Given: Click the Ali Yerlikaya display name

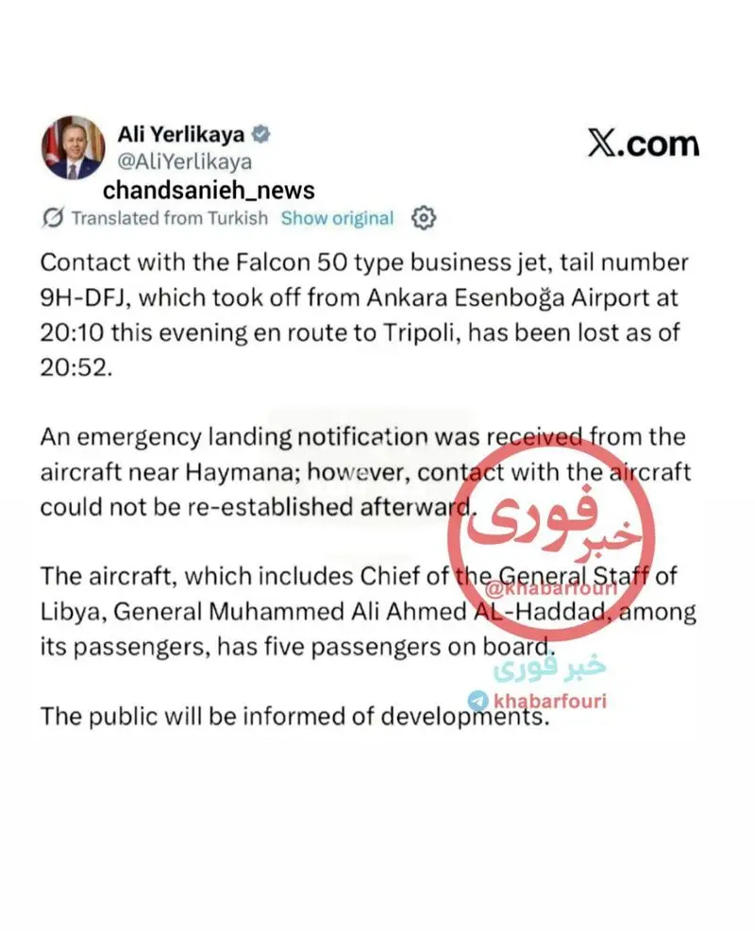Looking at the screenshot, I should click(x=181, y=134).
